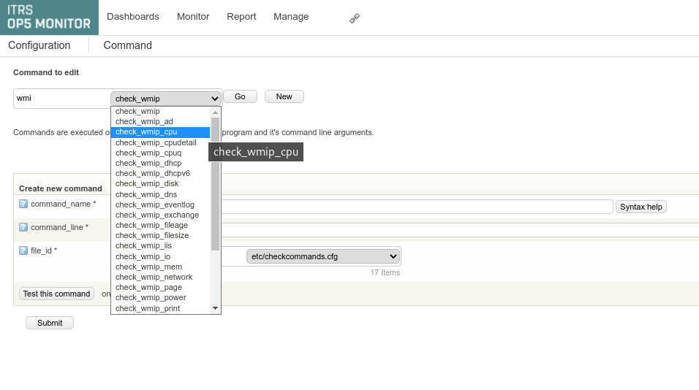Image resolution: width=699 pixels, height=390 pixels.
Task: Open help icon for command_line
Action: tap(23, 227)
